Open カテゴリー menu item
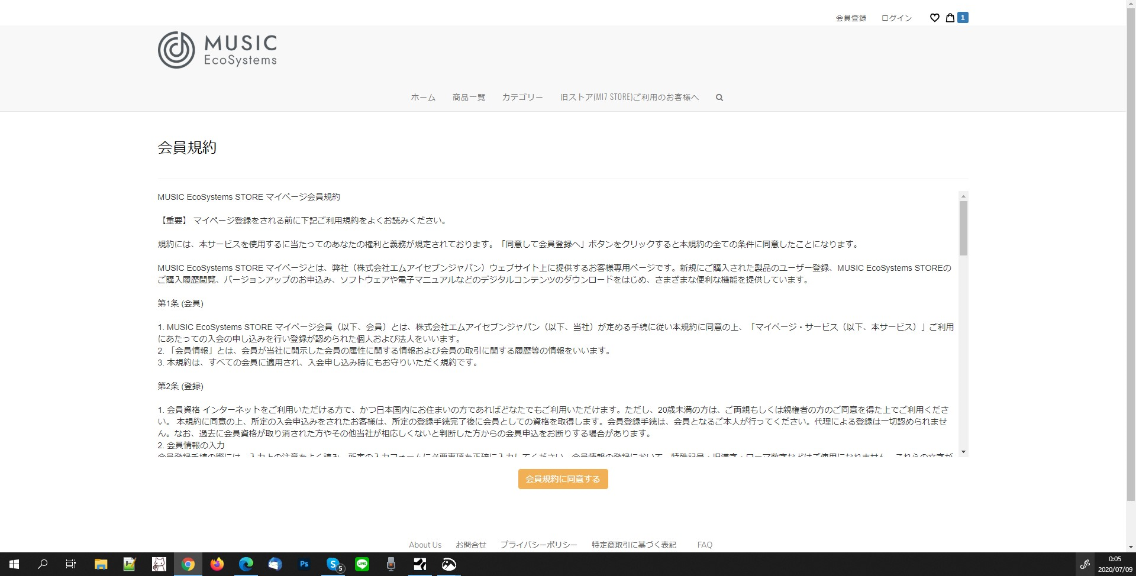1136x576 pixels. [x=522, y=98]
